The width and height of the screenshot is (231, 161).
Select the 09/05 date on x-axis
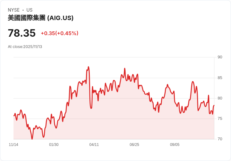pyautogui.click(x=175, y=145)
